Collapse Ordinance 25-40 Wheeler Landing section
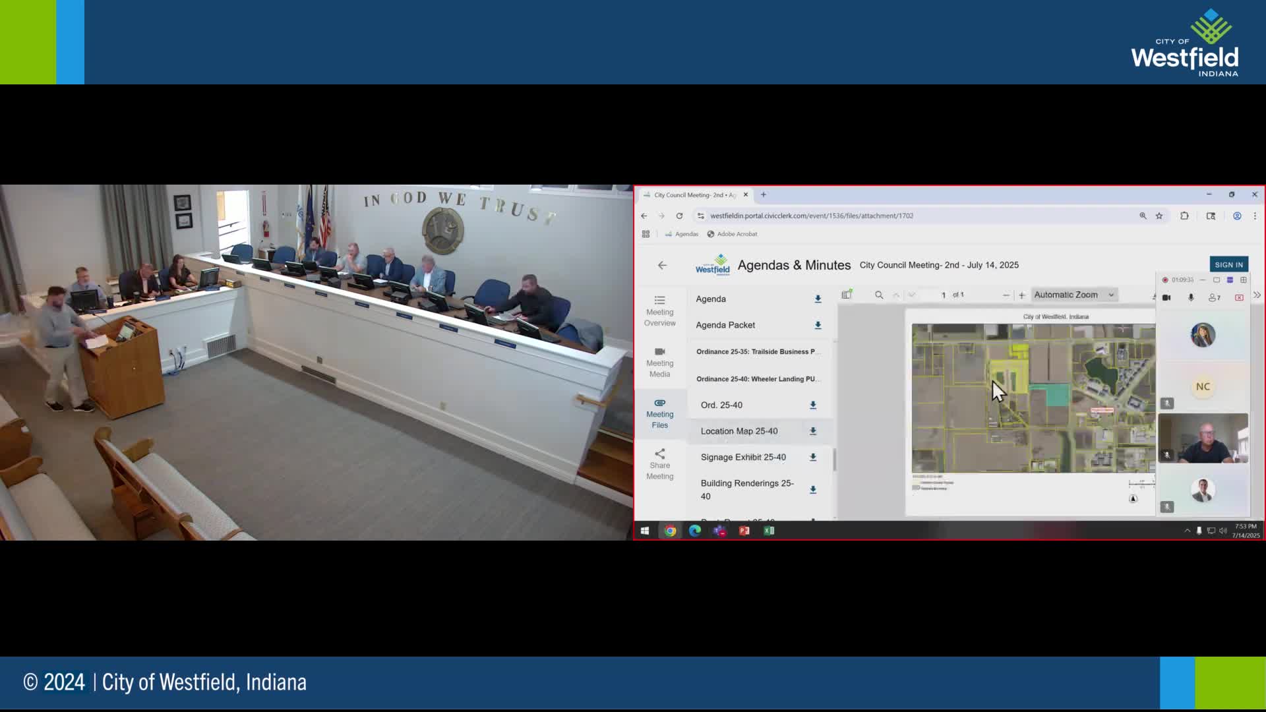The image size is (1266, 712). click(x=757, y=379)
